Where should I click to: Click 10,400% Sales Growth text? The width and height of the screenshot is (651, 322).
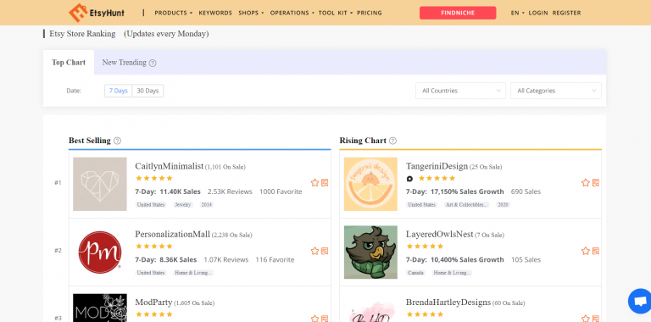tap(467, 260)
